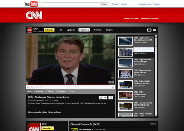The width and height of the screenshot is (184, 131).
Task: Mute the video volume icon
Action: [x=33, y=87]
